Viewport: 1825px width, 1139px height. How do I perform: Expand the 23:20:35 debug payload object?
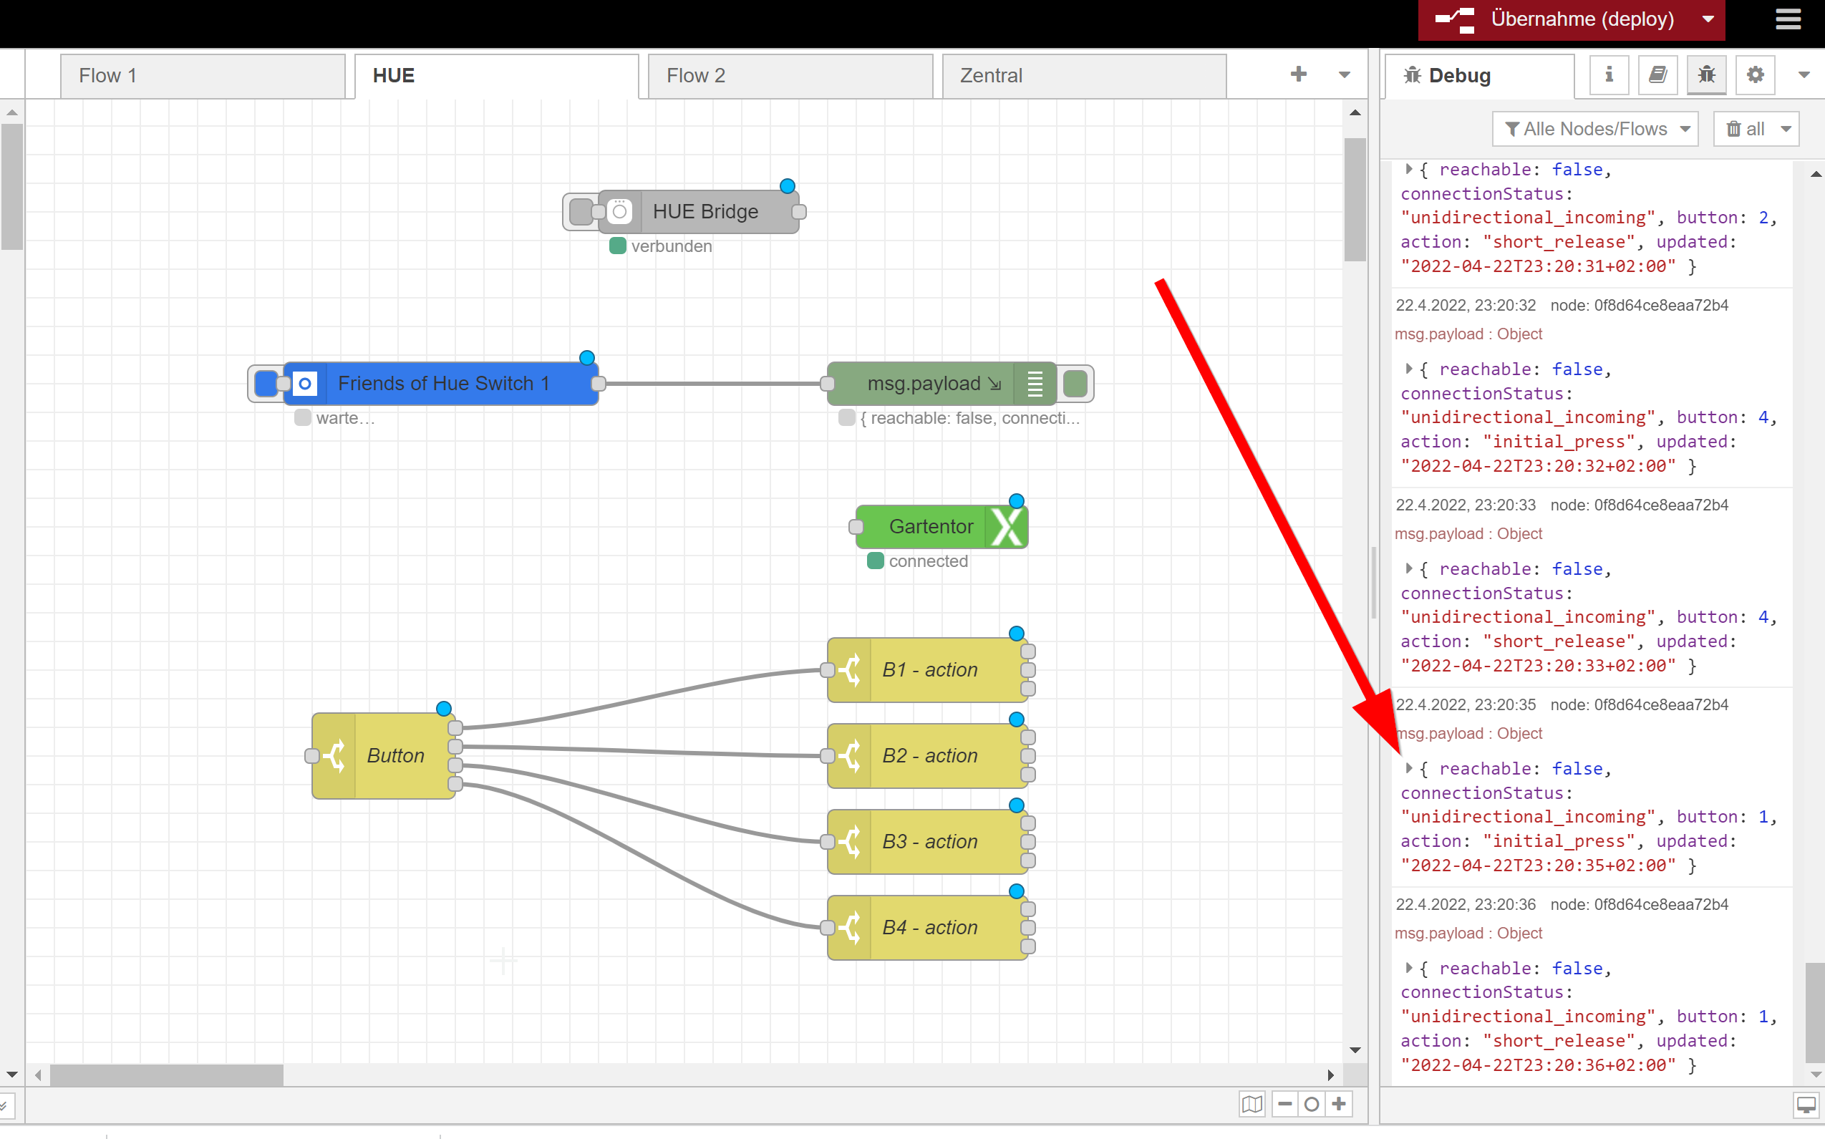coord(1408,768)
